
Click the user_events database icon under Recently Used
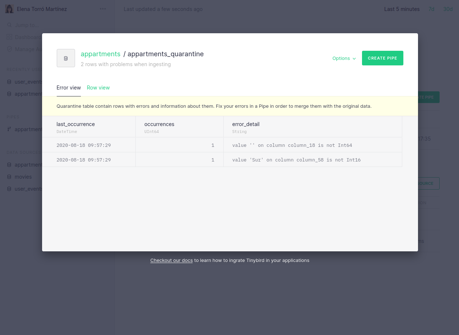[x=10, y=82]
